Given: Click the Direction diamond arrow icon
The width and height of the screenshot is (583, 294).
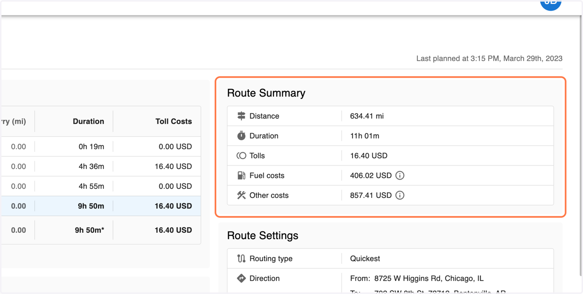Looking at the screenshot, I should (241, 278).
